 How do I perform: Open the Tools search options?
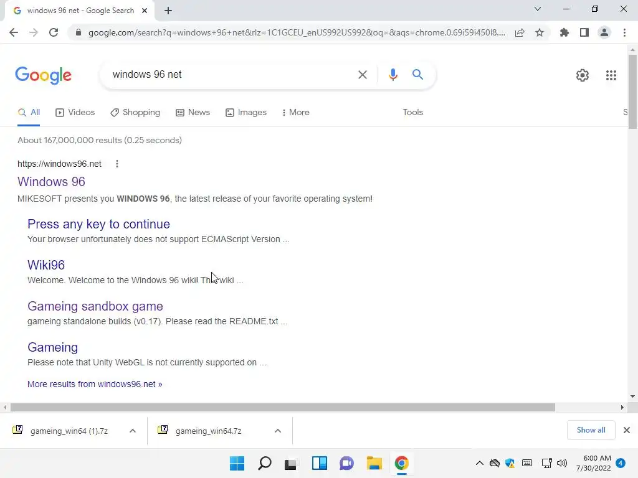click(412, 113)
